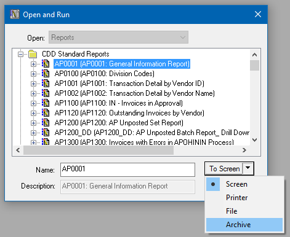Expand the AP1200 tree node
The image size is (290, 237).
click(33, 123)
